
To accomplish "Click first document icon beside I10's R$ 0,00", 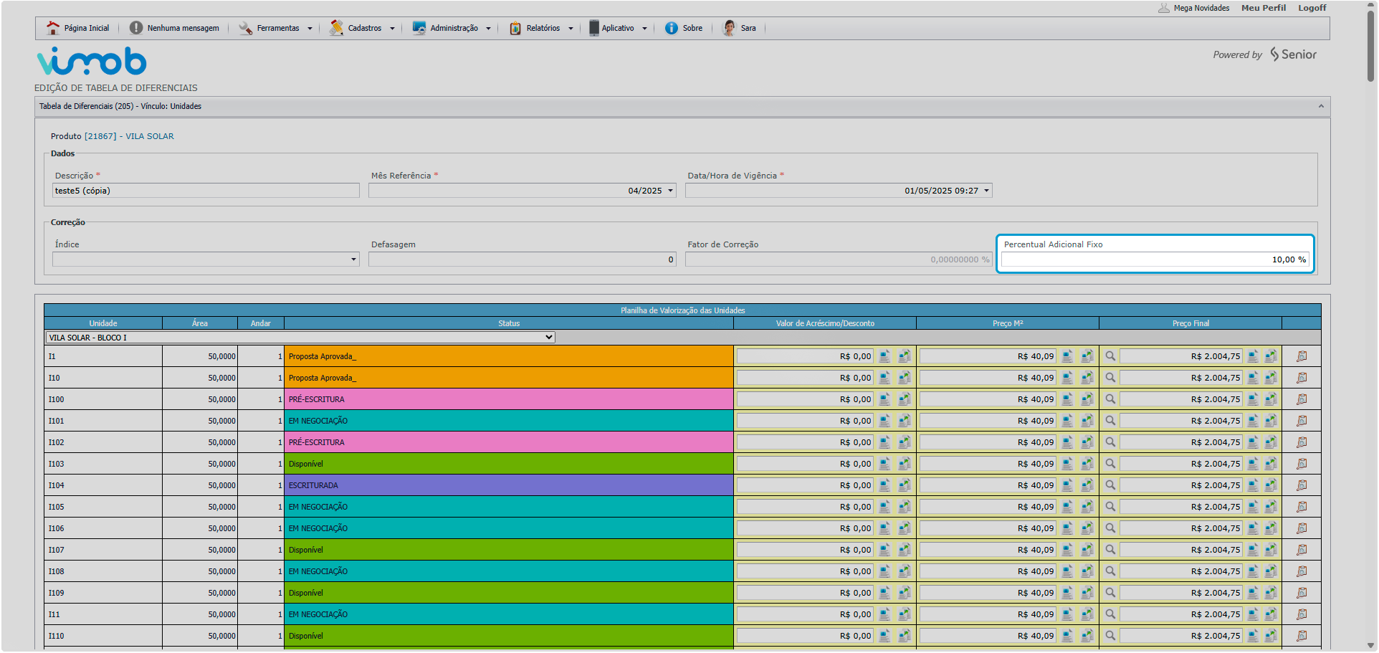I will tap(885, 378).
